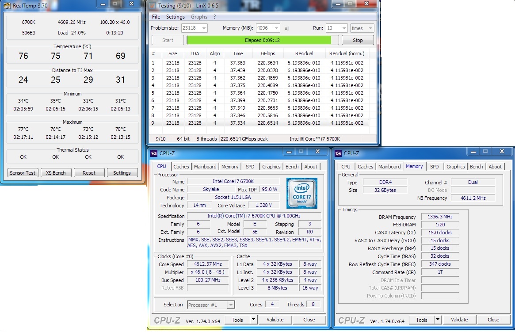Expand the Memory (MiB) dropdown
The width and height of the screenshot is (515, 332).
coord(277,28)
